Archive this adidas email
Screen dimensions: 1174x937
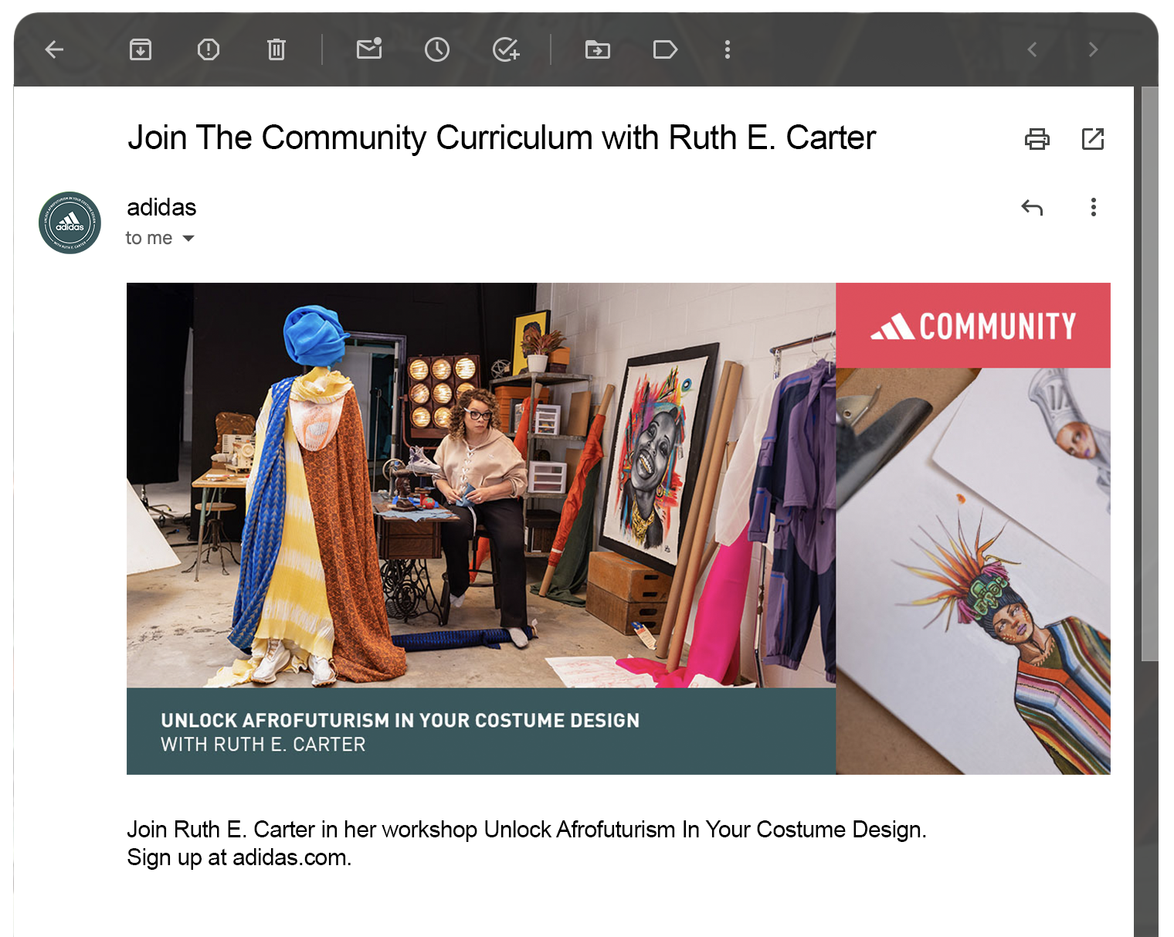[141, 49]
